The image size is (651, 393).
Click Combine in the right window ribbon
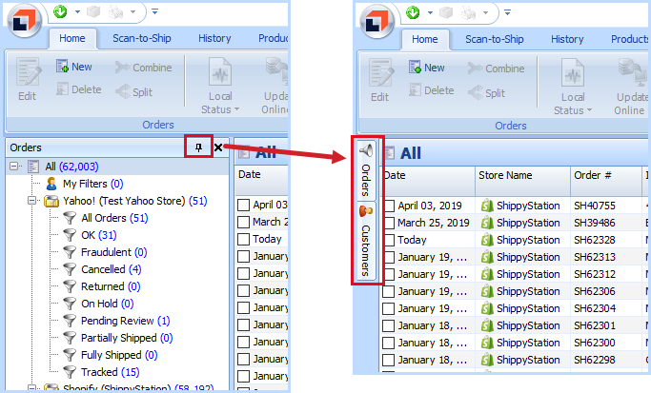coord(496,68)
